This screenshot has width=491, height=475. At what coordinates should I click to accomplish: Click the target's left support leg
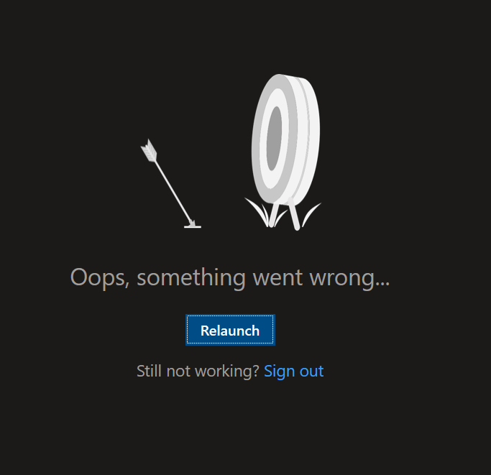click(x=273, y=215)
